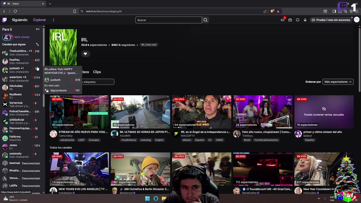The width and height of the screenshot is (361, 203).
Task: Sort followed channels using arrows icon
Action: [37, 44]
